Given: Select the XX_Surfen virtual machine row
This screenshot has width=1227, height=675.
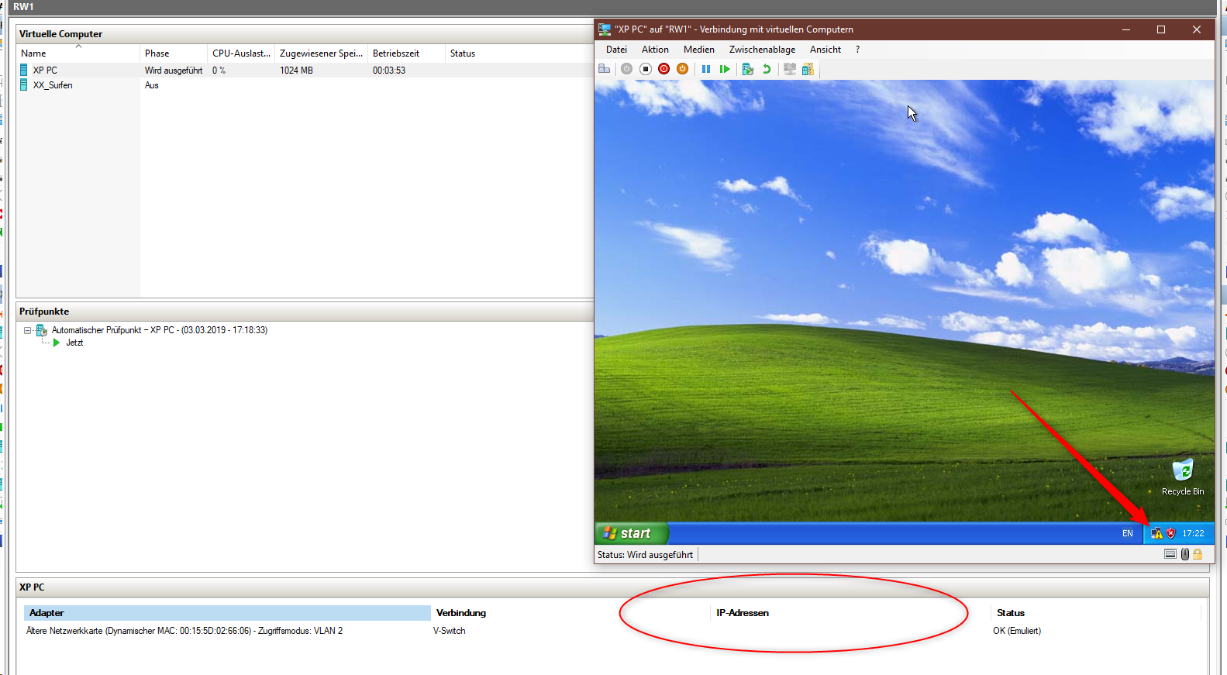Looking at the screenshot, I should [304, 85].
